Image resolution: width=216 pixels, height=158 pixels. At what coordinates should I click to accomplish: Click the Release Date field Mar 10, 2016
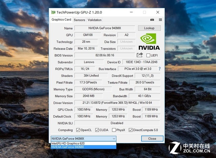(86, 49)
